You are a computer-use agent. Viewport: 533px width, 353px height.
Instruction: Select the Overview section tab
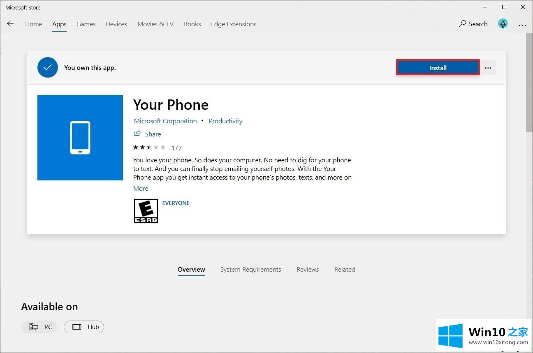191,270
